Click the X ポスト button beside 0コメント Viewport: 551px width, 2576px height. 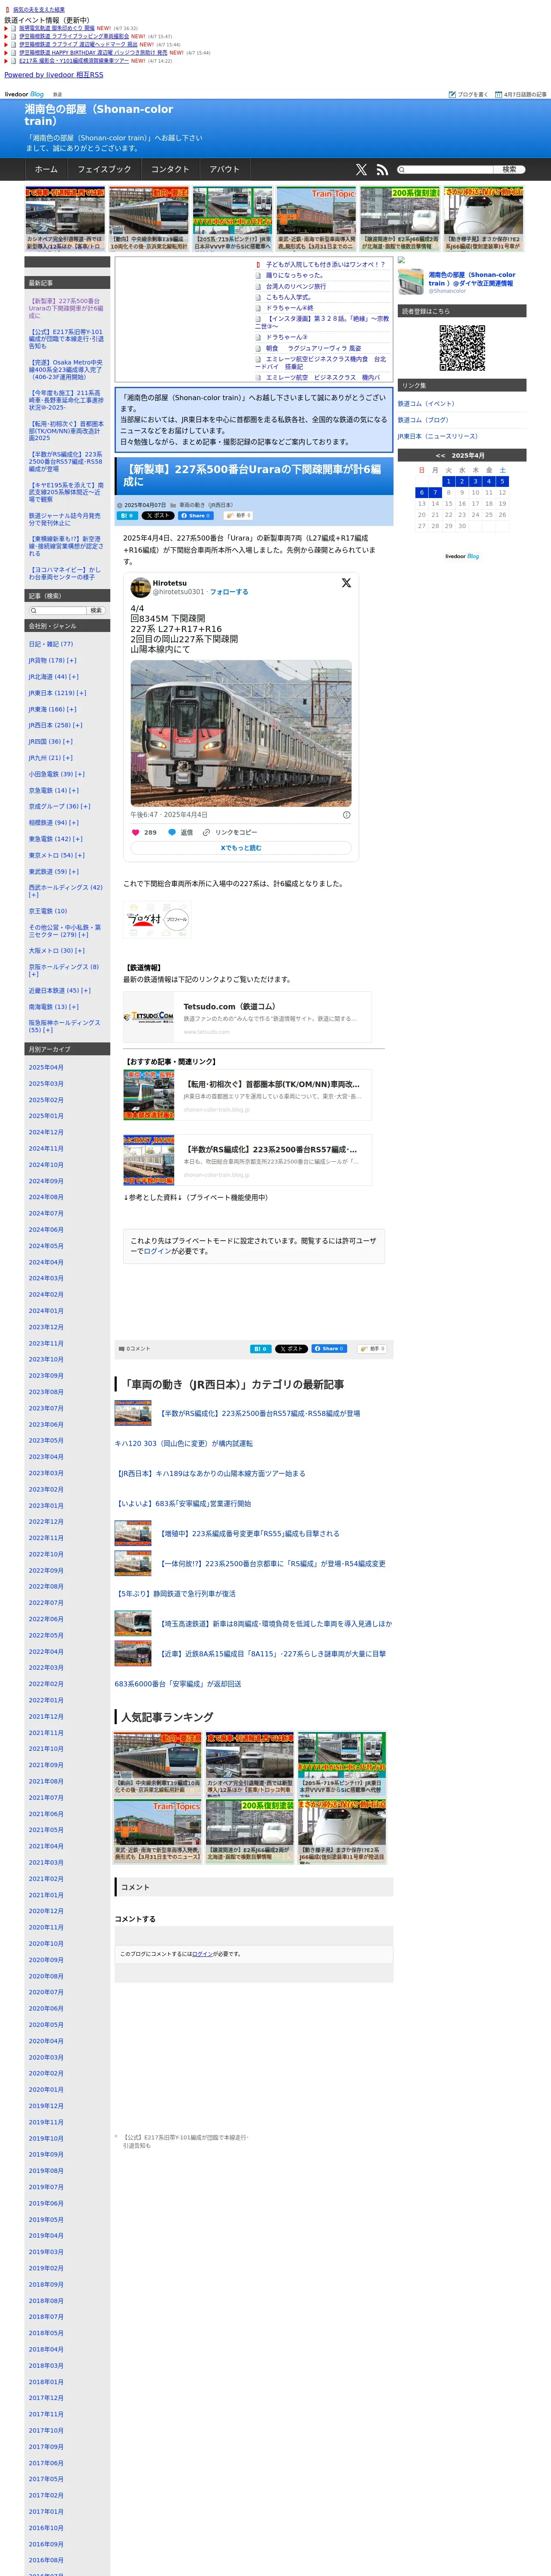[x=291, y=1349]
